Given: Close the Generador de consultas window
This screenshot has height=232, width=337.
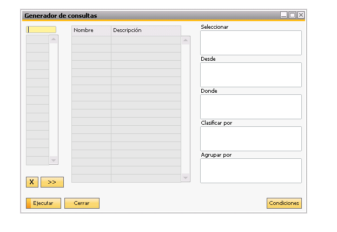Looking at the screenshot, I should point(301,15).
